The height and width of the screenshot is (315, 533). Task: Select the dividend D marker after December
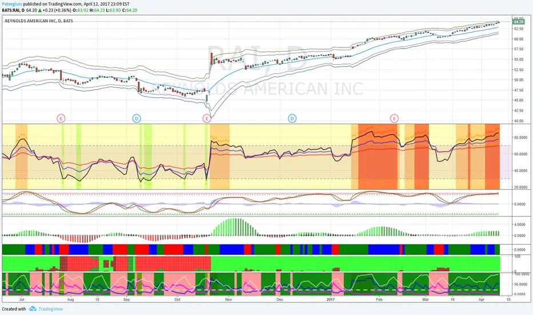tap(292, 119)
